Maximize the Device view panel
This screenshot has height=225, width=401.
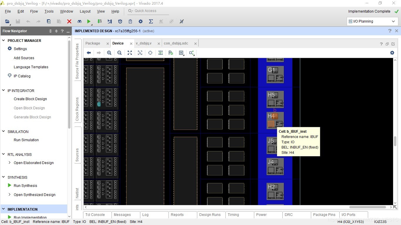pyautogui.click(x=393, y=44)
